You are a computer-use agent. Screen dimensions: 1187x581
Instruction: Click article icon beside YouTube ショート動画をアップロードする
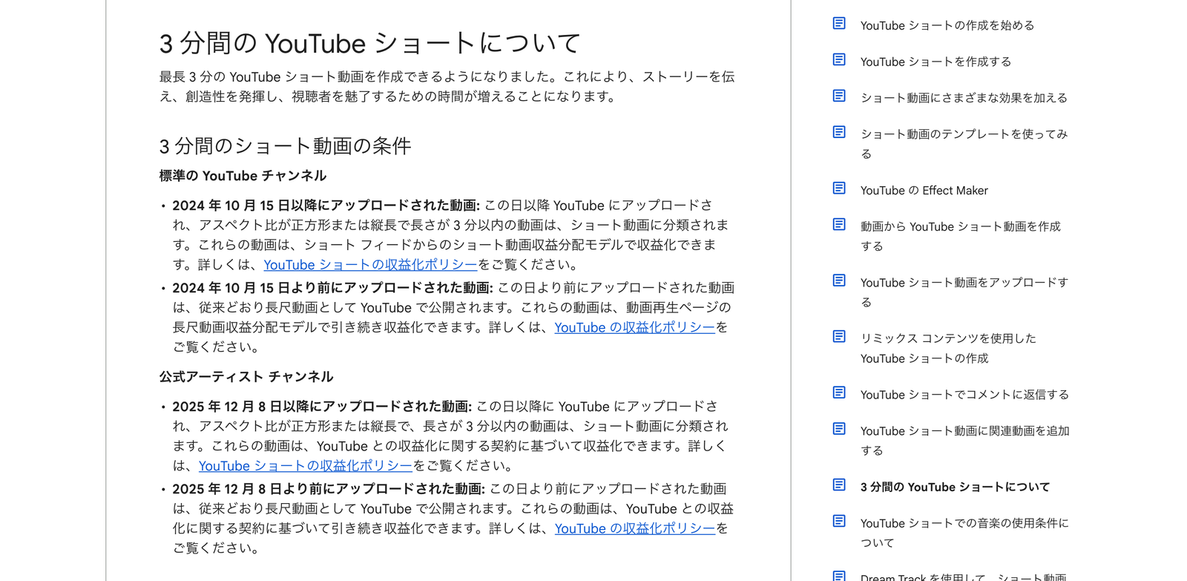tap(839, 281)
